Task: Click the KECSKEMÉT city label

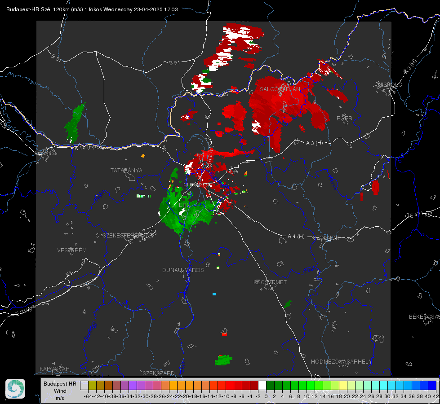Action: [270, 282]
